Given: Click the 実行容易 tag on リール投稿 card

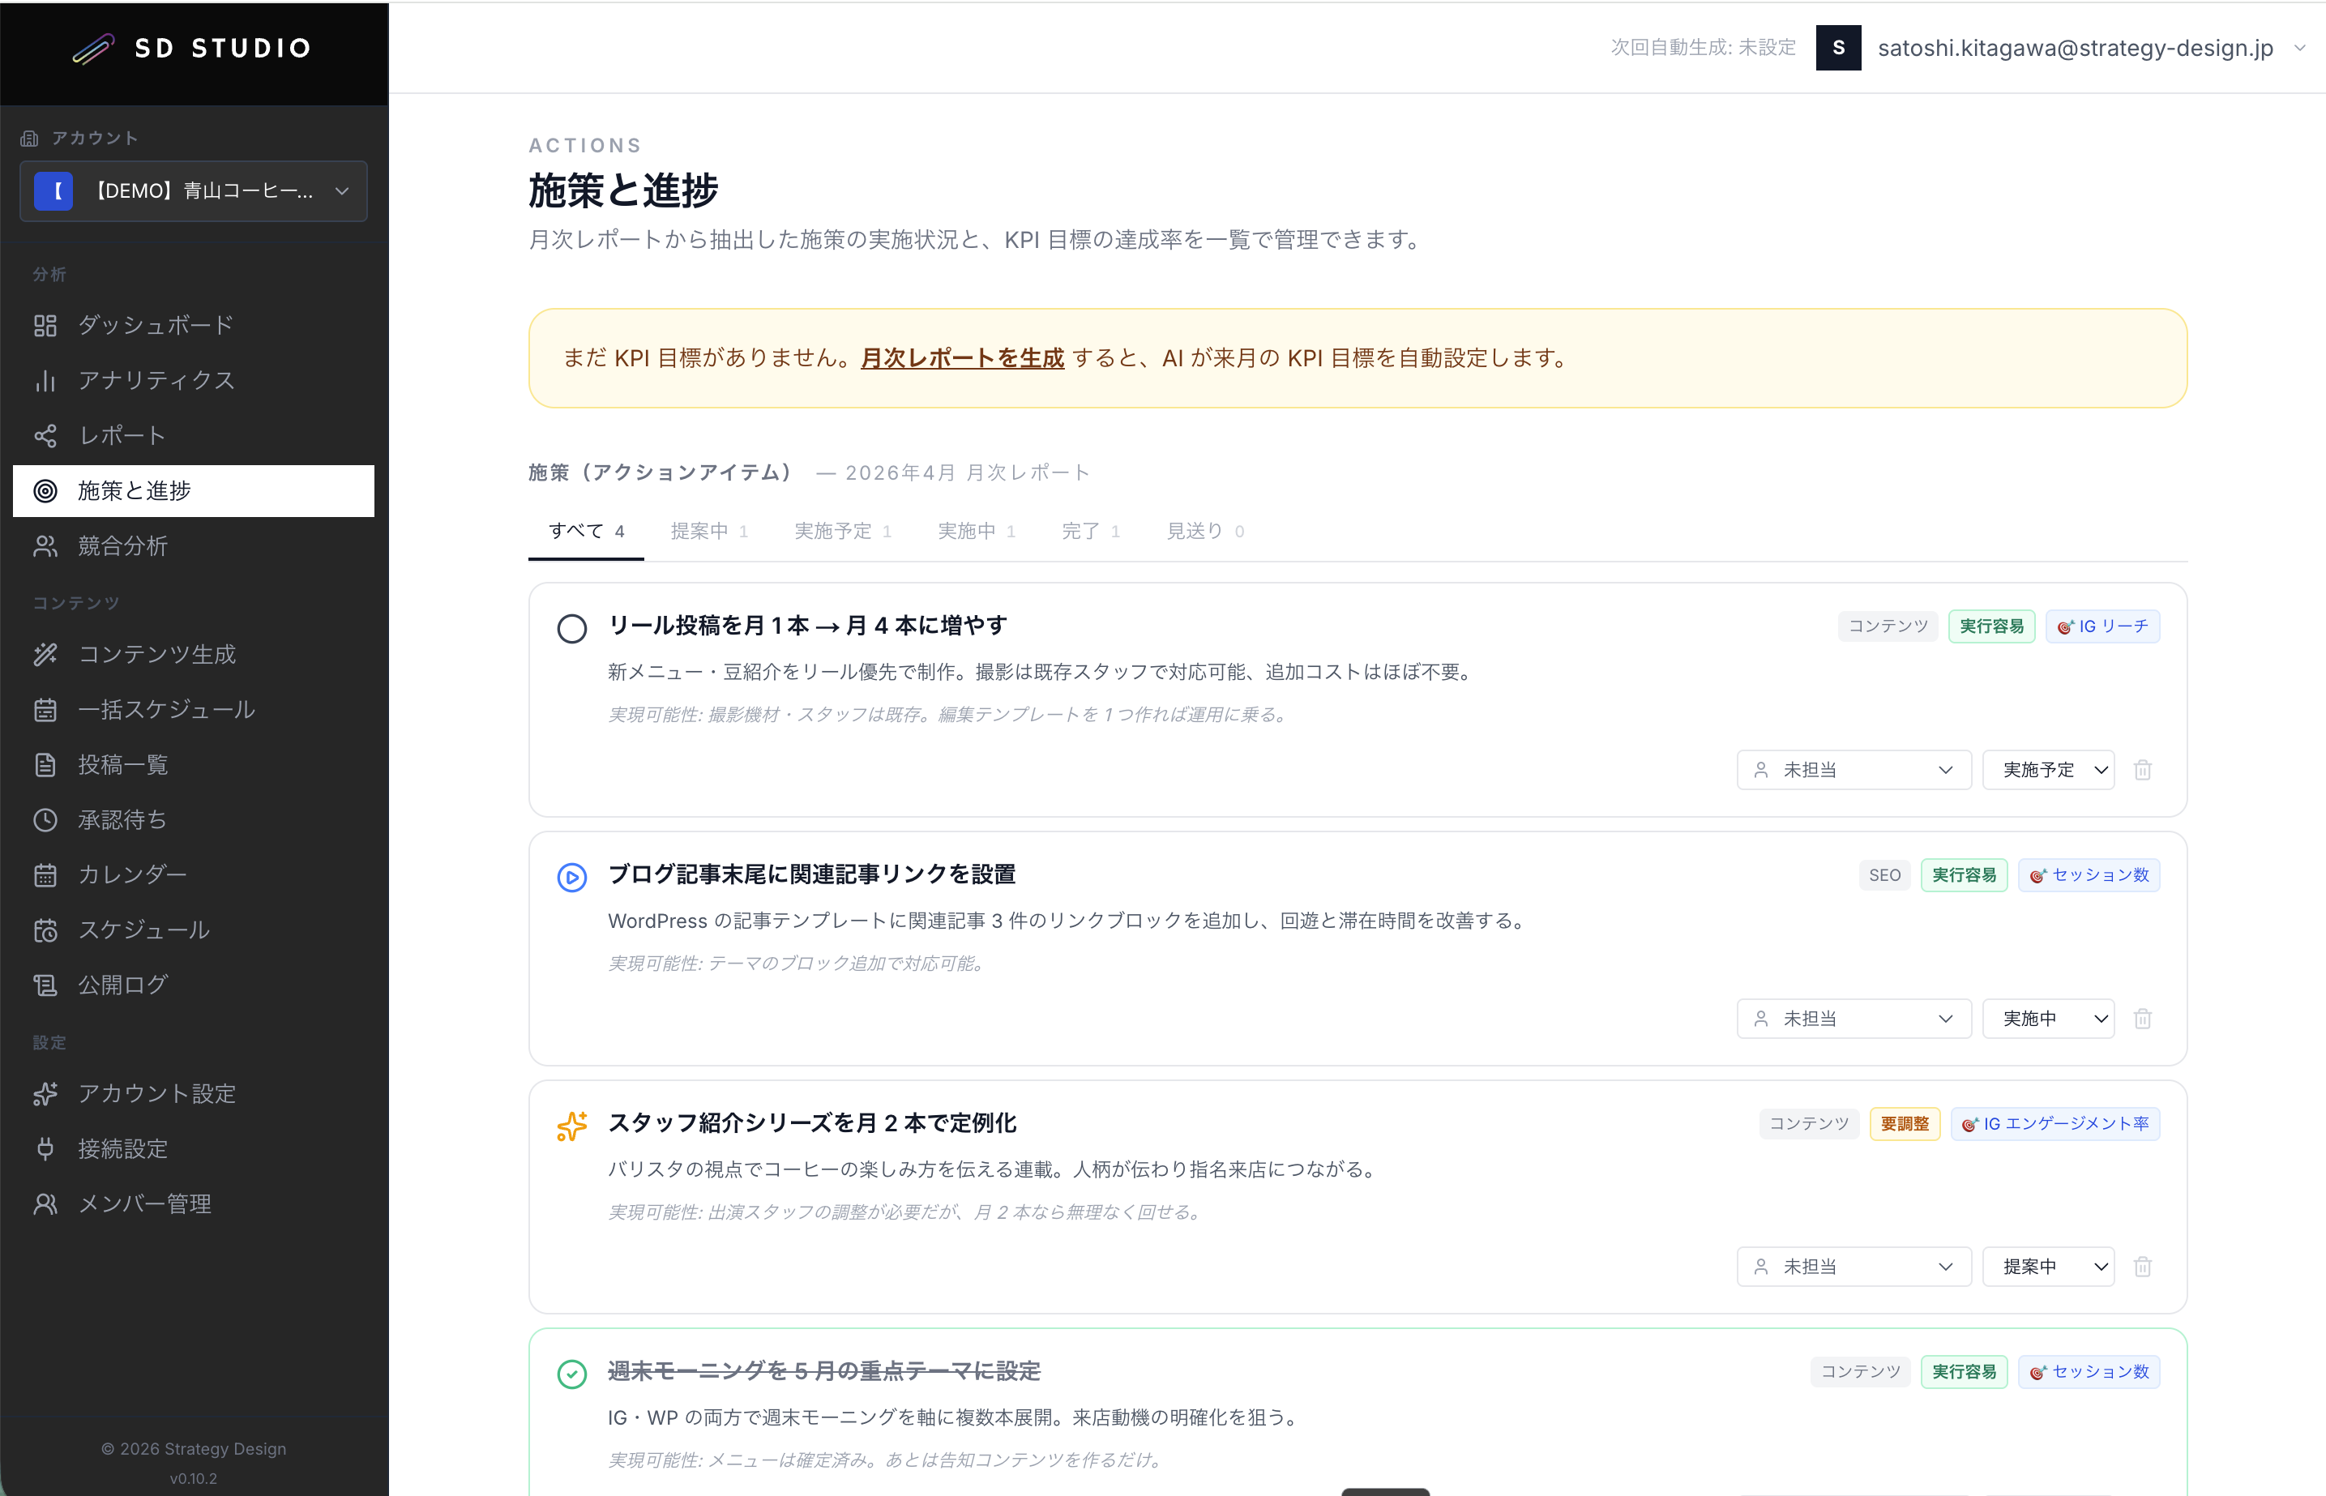Looking at the screenshot, I should [x=1991, y=626].
